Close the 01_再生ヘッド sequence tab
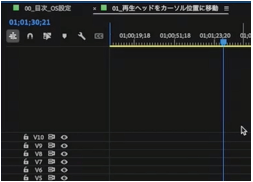Viewport: 253px width, 182px height. click(x=95, y=8)
